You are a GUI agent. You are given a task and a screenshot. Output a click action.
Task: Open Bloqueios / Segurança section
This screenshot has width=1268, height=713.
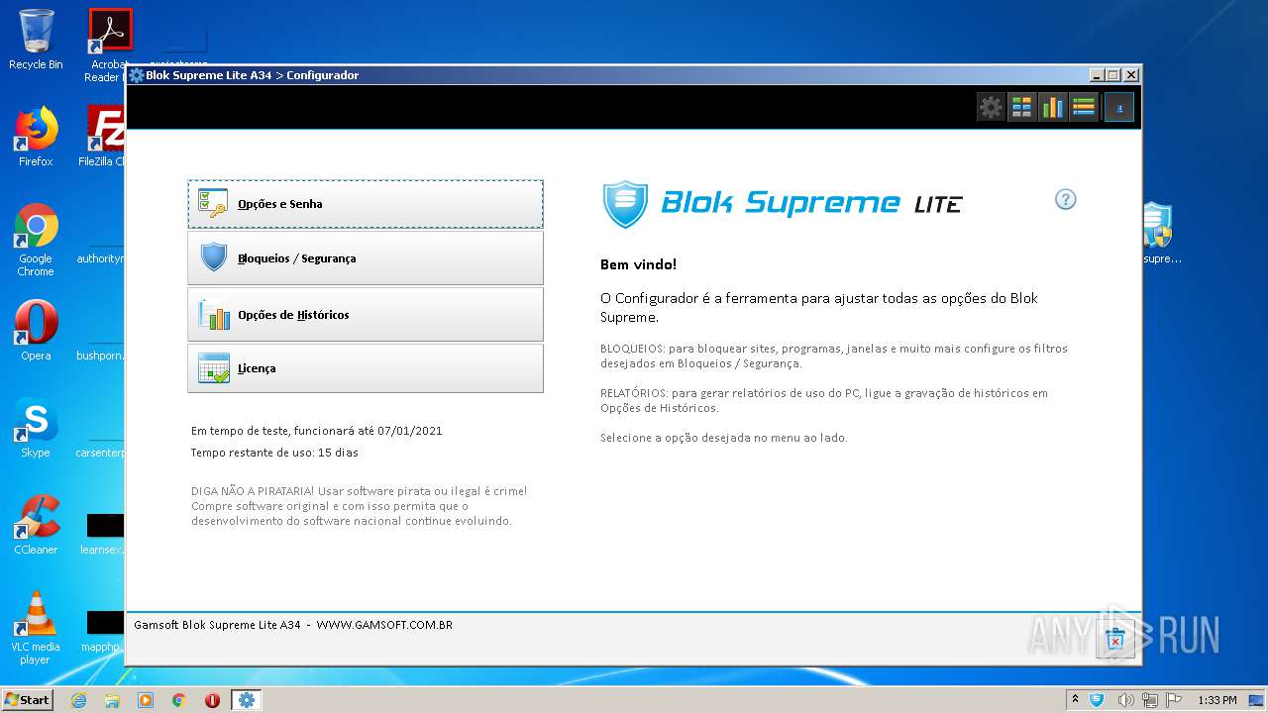(x=366, y=258)
